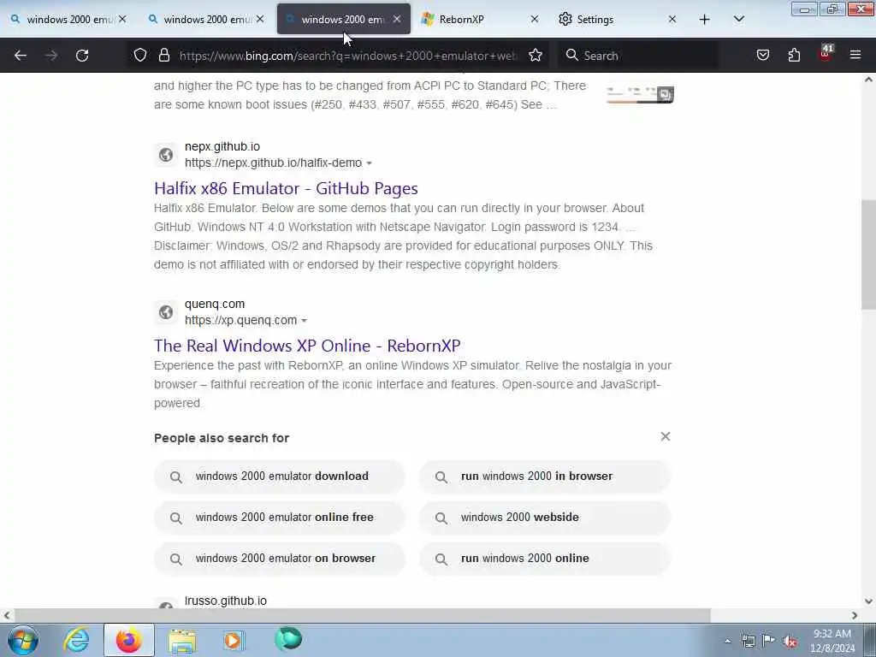The width and height of the screenshot is (876, 657).
Task: Click Firefox icon in taskbar
Action: click(x=128, y=640)
